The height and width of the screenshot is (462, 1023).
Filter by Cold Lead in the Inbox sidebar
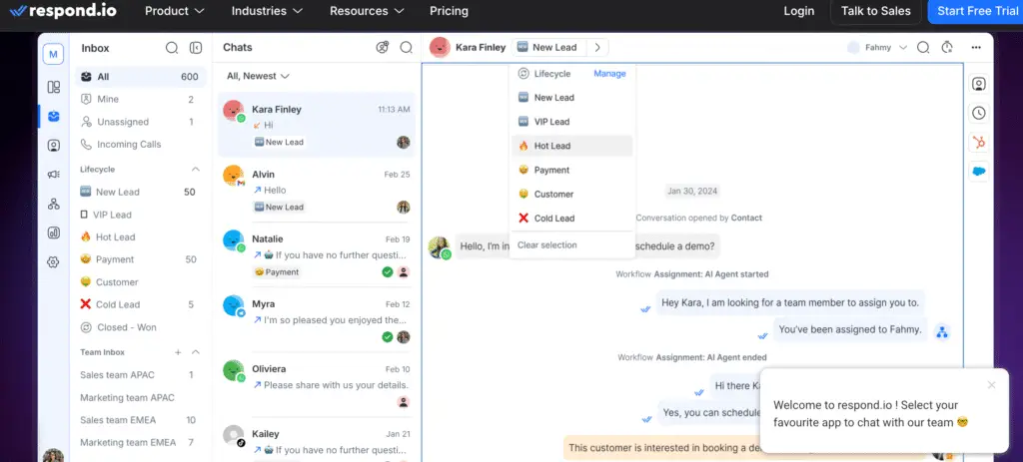[x=140, y=304]
